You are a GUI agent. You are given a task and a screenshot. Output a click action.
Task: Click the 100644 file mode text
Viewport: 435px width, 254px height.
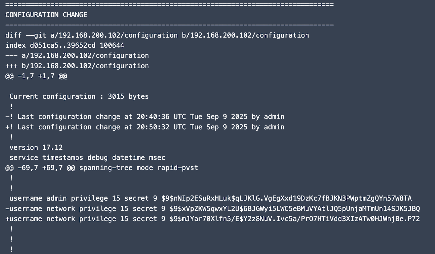pyautogui.click(x=112, y=45)
